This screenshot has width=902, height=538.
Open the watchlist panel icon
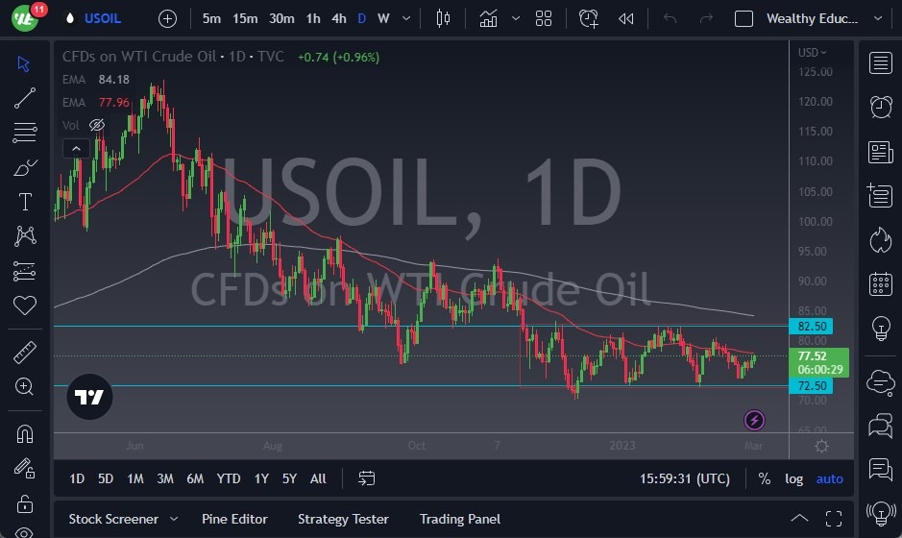pos(880,63)
